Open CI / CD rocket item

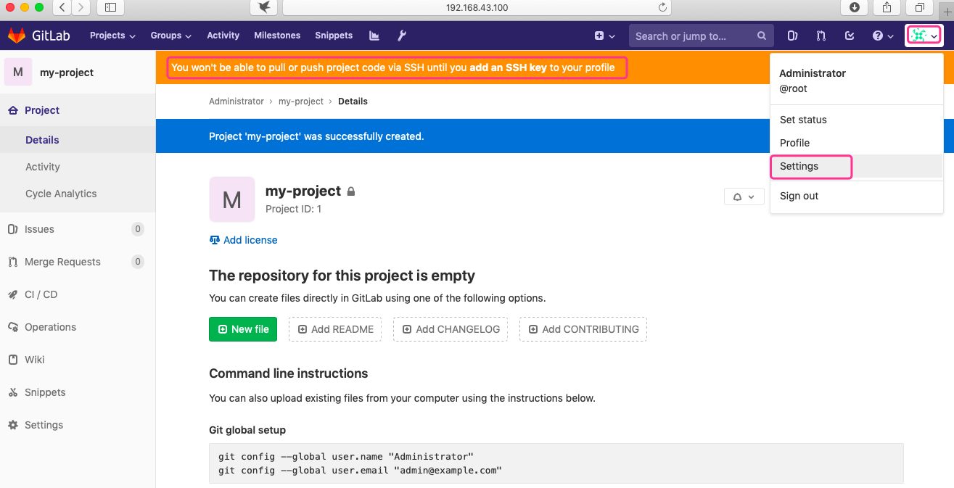pos(78,294)
